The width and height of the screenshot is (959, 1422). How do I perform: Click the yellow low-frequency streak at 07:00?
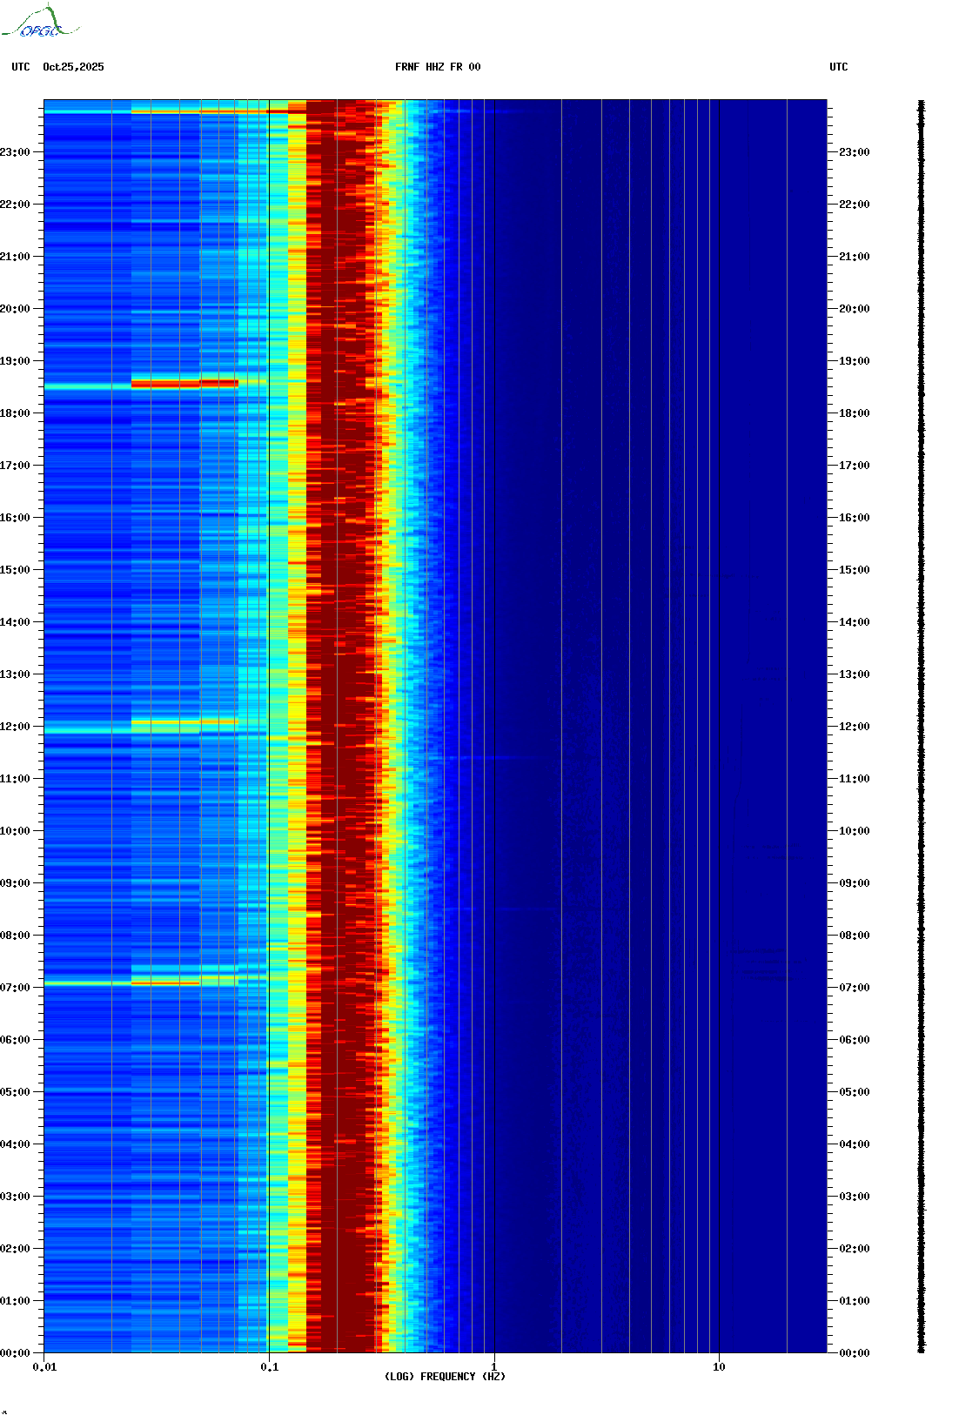point(165,983)
